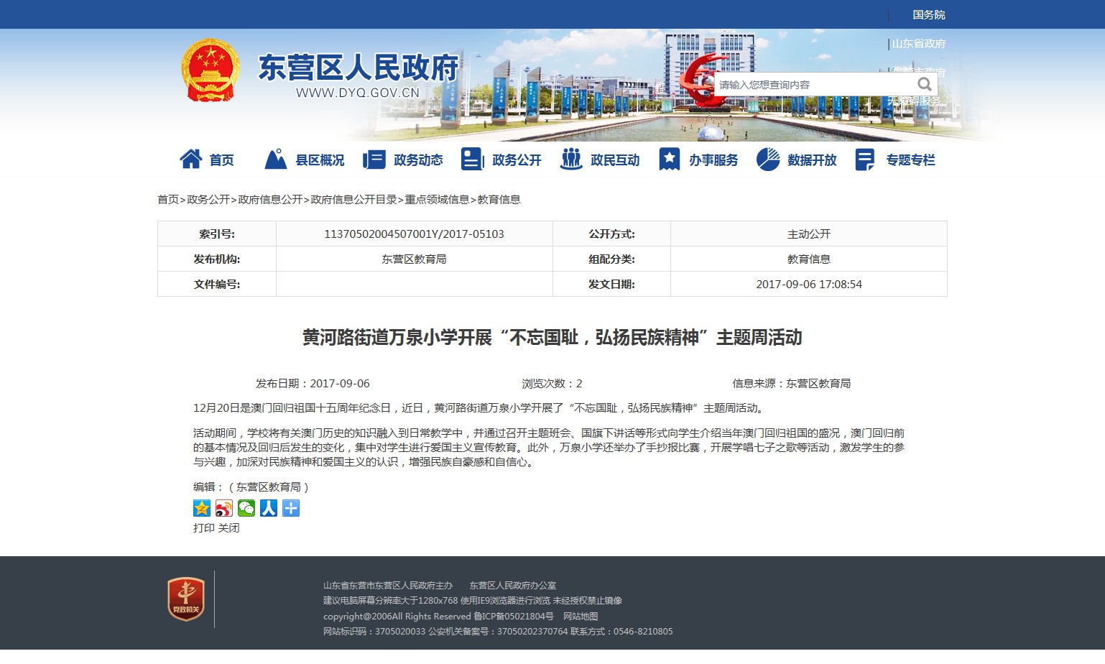Share article to Sina Weibo
Viewport: 1105px width, 664px height.
[x=224, y=508]
